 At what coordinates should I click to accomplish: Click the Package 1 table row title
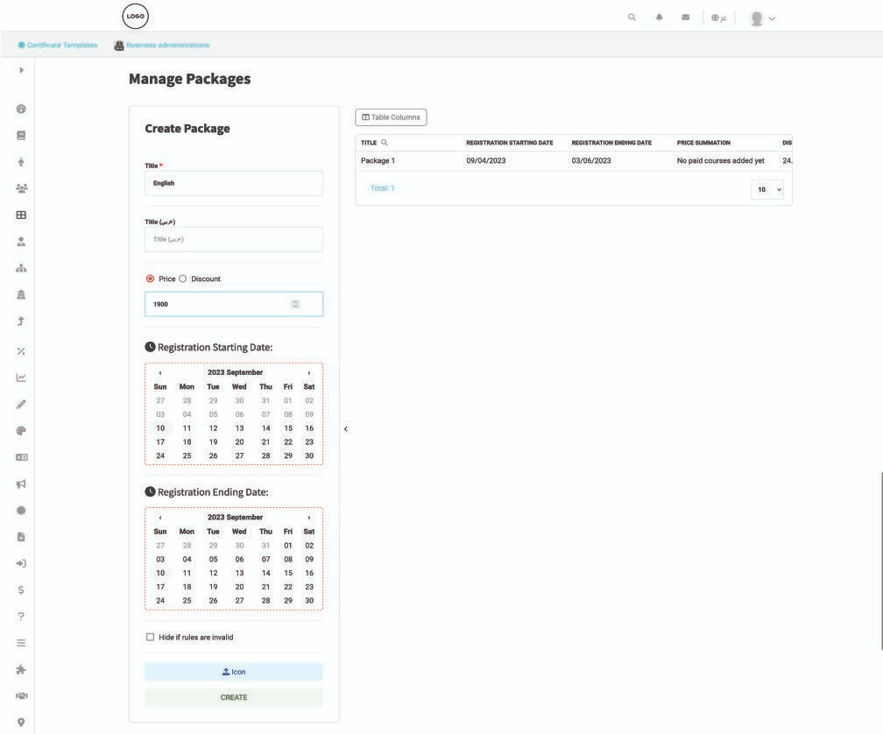pyautogui.click(x=378, y=160)
